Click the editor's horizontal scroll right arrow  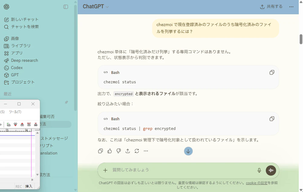coord(32,180)
